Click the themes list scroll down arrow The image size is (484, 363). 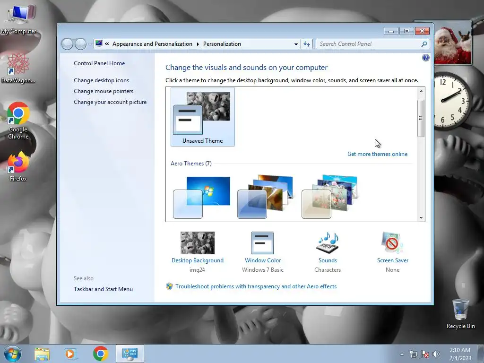[421, 217]
